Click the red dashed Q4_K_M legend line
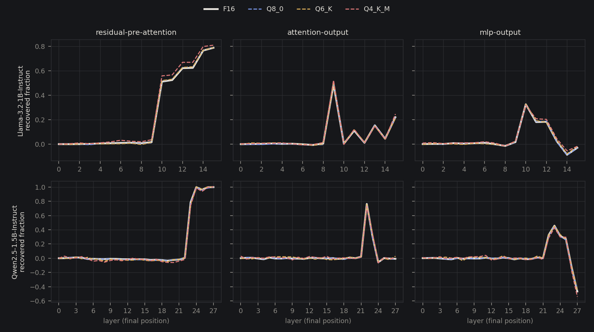This screenshot has width=594, height=332. click(352, 9)
